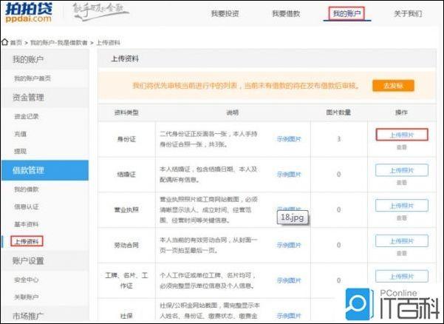
Task: Click 上传照片 button for 身份证 row
Action: click(x=402, y=135)
